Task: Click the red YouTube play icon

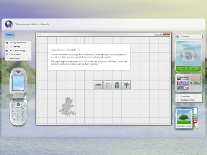Action: pyautogui.click(x=195, y=121)
